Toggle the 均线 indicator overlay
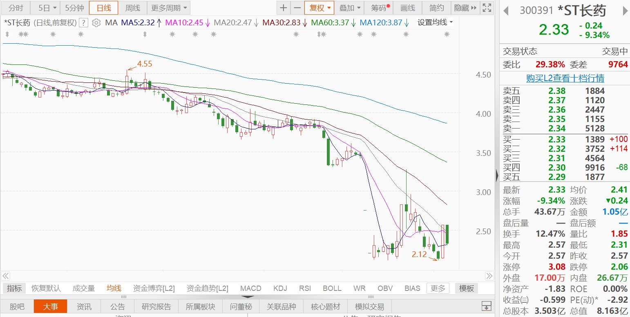Screen dimensions: 630x317 click(114, 288)
